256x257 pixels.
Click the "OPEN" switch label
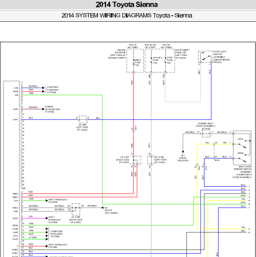tap(240, 153)
